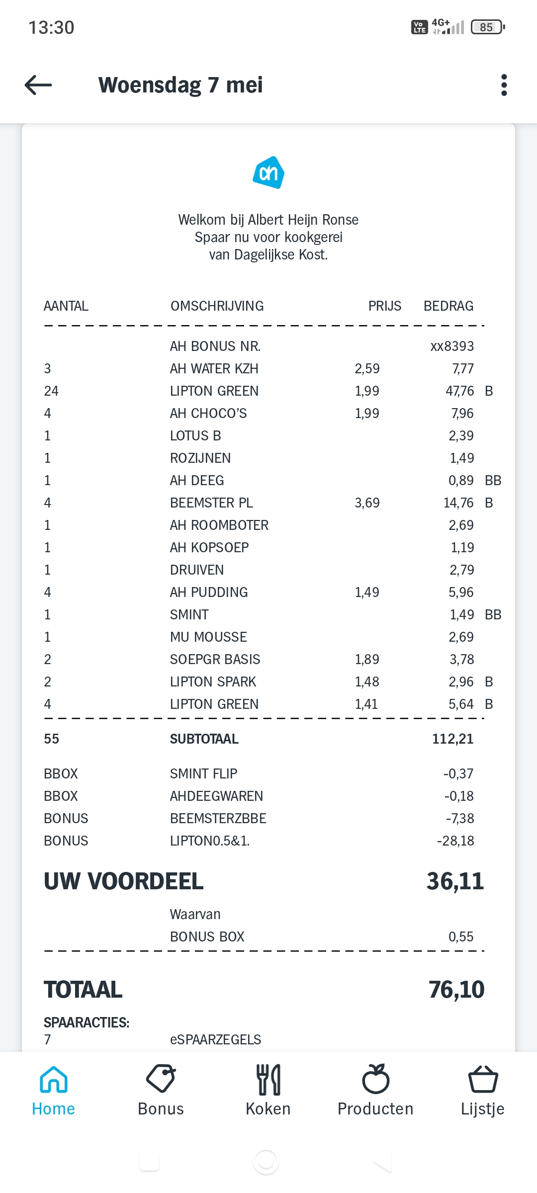Viewport: 537px width, 1193px height.
Task: Tap the Producten apple icon
Action: (376, 1079)
